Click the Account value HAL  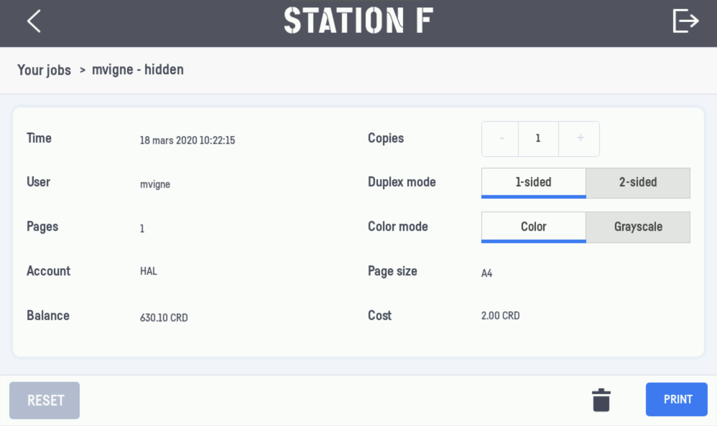click(148, 271)
